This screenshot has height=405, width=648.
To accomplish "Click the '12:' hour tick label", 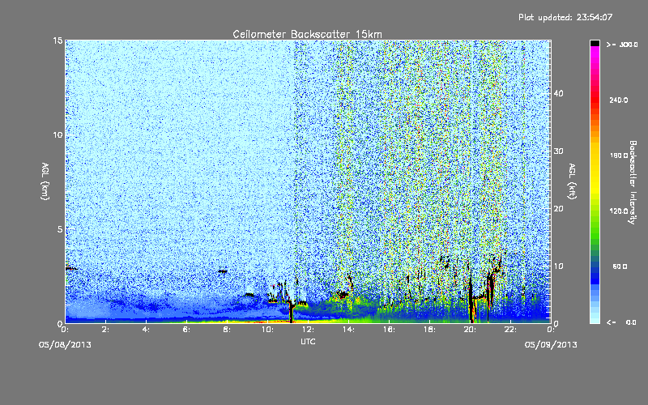I will [308, 330].
